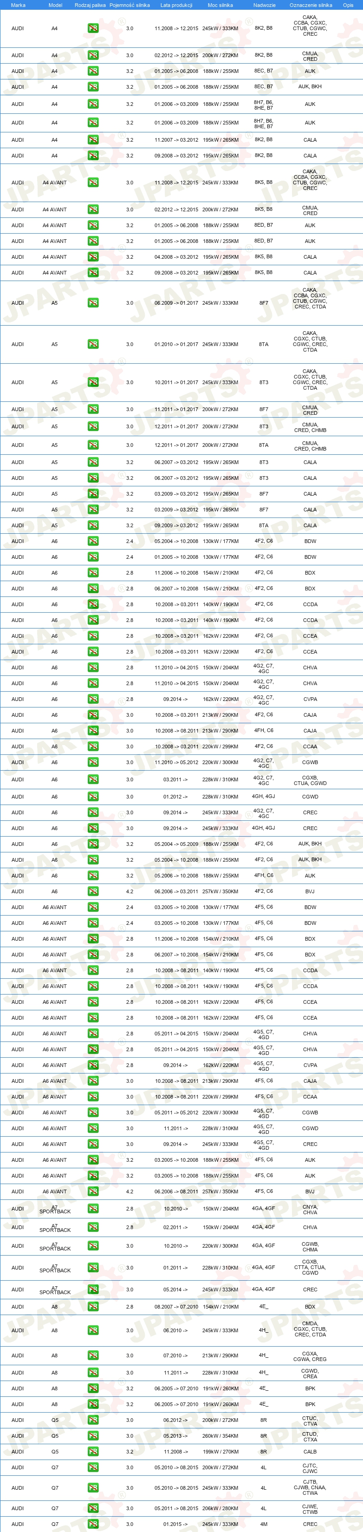The height and width of the screenshot is (1532, 363).
Task: Select '8ED, B7' body cell in 255KM first A4 AVANT row
Action: point(264,225)
